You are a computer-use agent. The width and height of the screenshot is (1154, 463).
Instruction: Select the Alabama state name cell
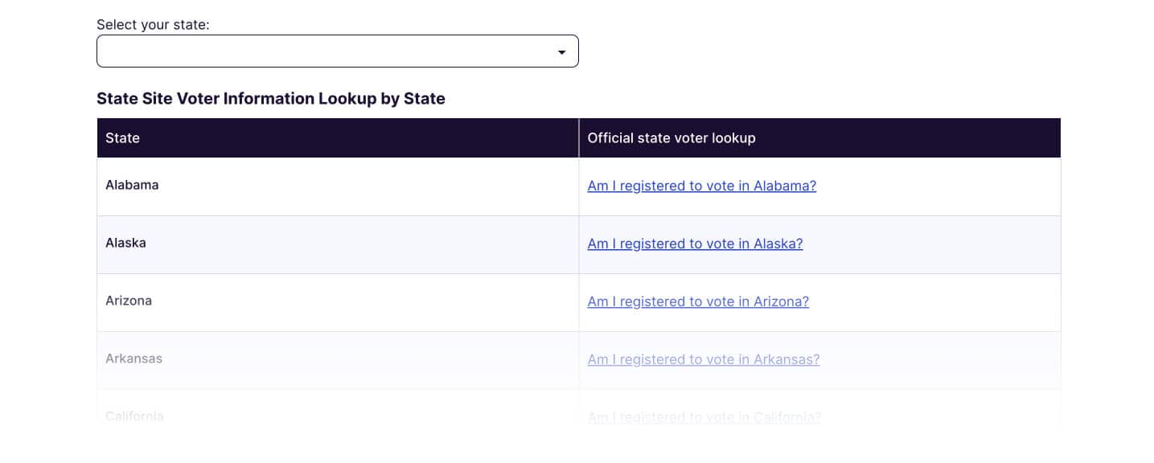338,186
